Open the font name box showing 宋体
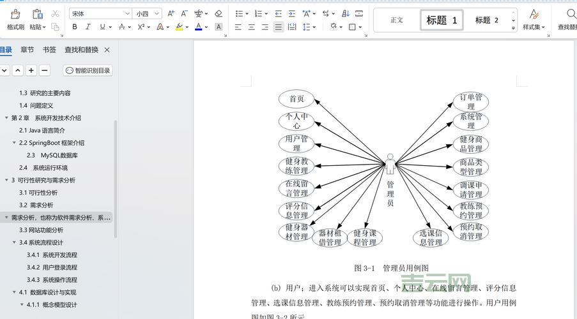Screen dimensions: 577x319 coord(100,13)
